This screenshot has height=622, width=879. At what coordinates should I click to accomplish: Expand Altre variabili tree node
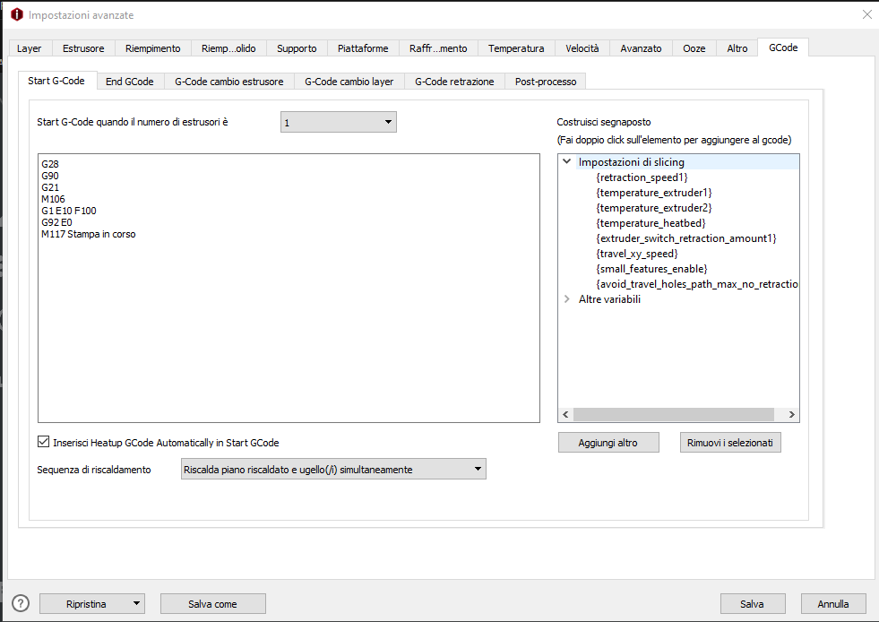click(x=566, y=299)
